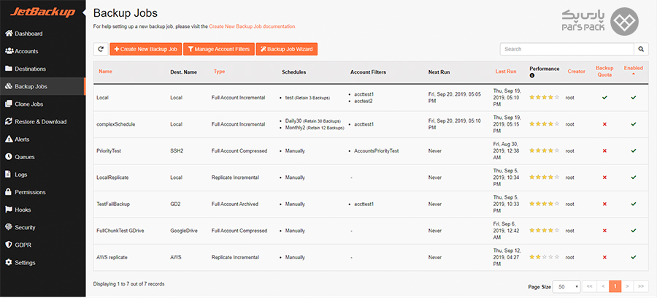Click the refresh icon button above table
The height and width of the screenshot is (298, 657).
[101, 49]
